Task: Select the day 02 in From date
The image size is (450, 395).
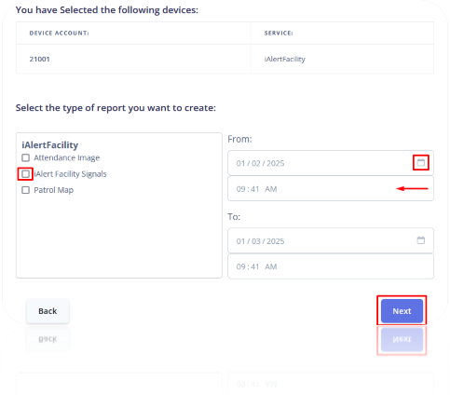Action: coord(256,163)
